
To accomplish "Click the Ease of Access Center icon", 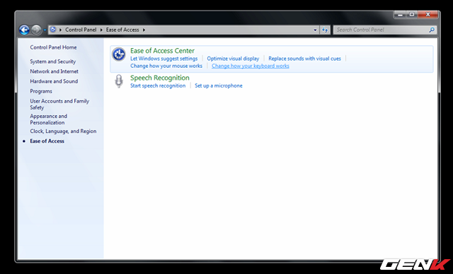I will pos(119,54).
